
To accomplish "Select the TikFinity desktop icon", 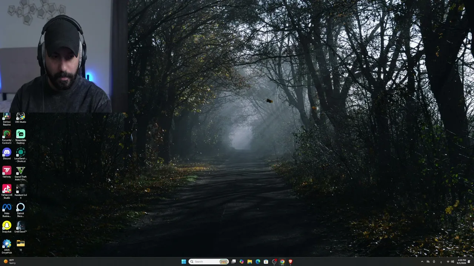I will tap(7, 173).
